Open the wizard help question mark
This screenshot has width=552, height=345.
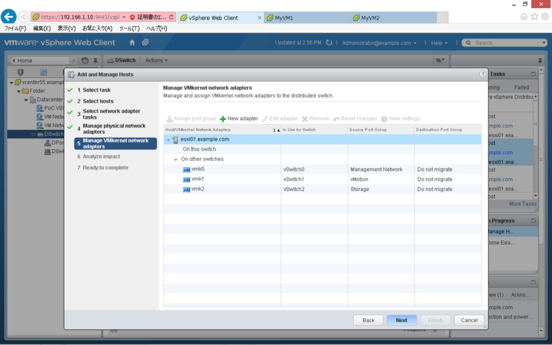pos(482,74)
